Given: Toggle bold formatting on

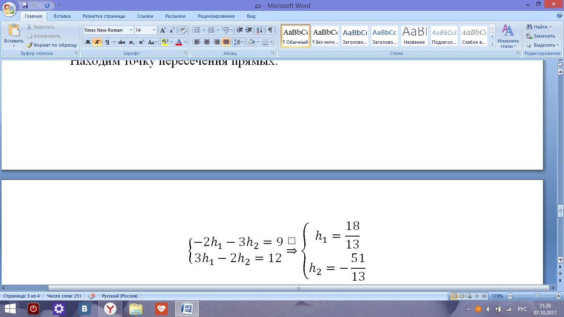Looking at the screenshot, I should 88,42.
